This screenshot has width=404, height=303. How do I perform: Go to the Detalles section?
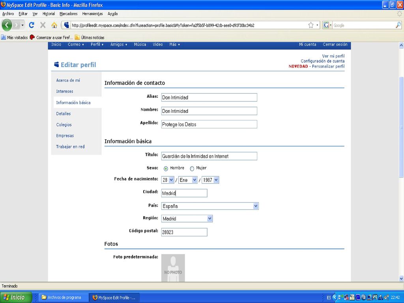coord(64,113)
